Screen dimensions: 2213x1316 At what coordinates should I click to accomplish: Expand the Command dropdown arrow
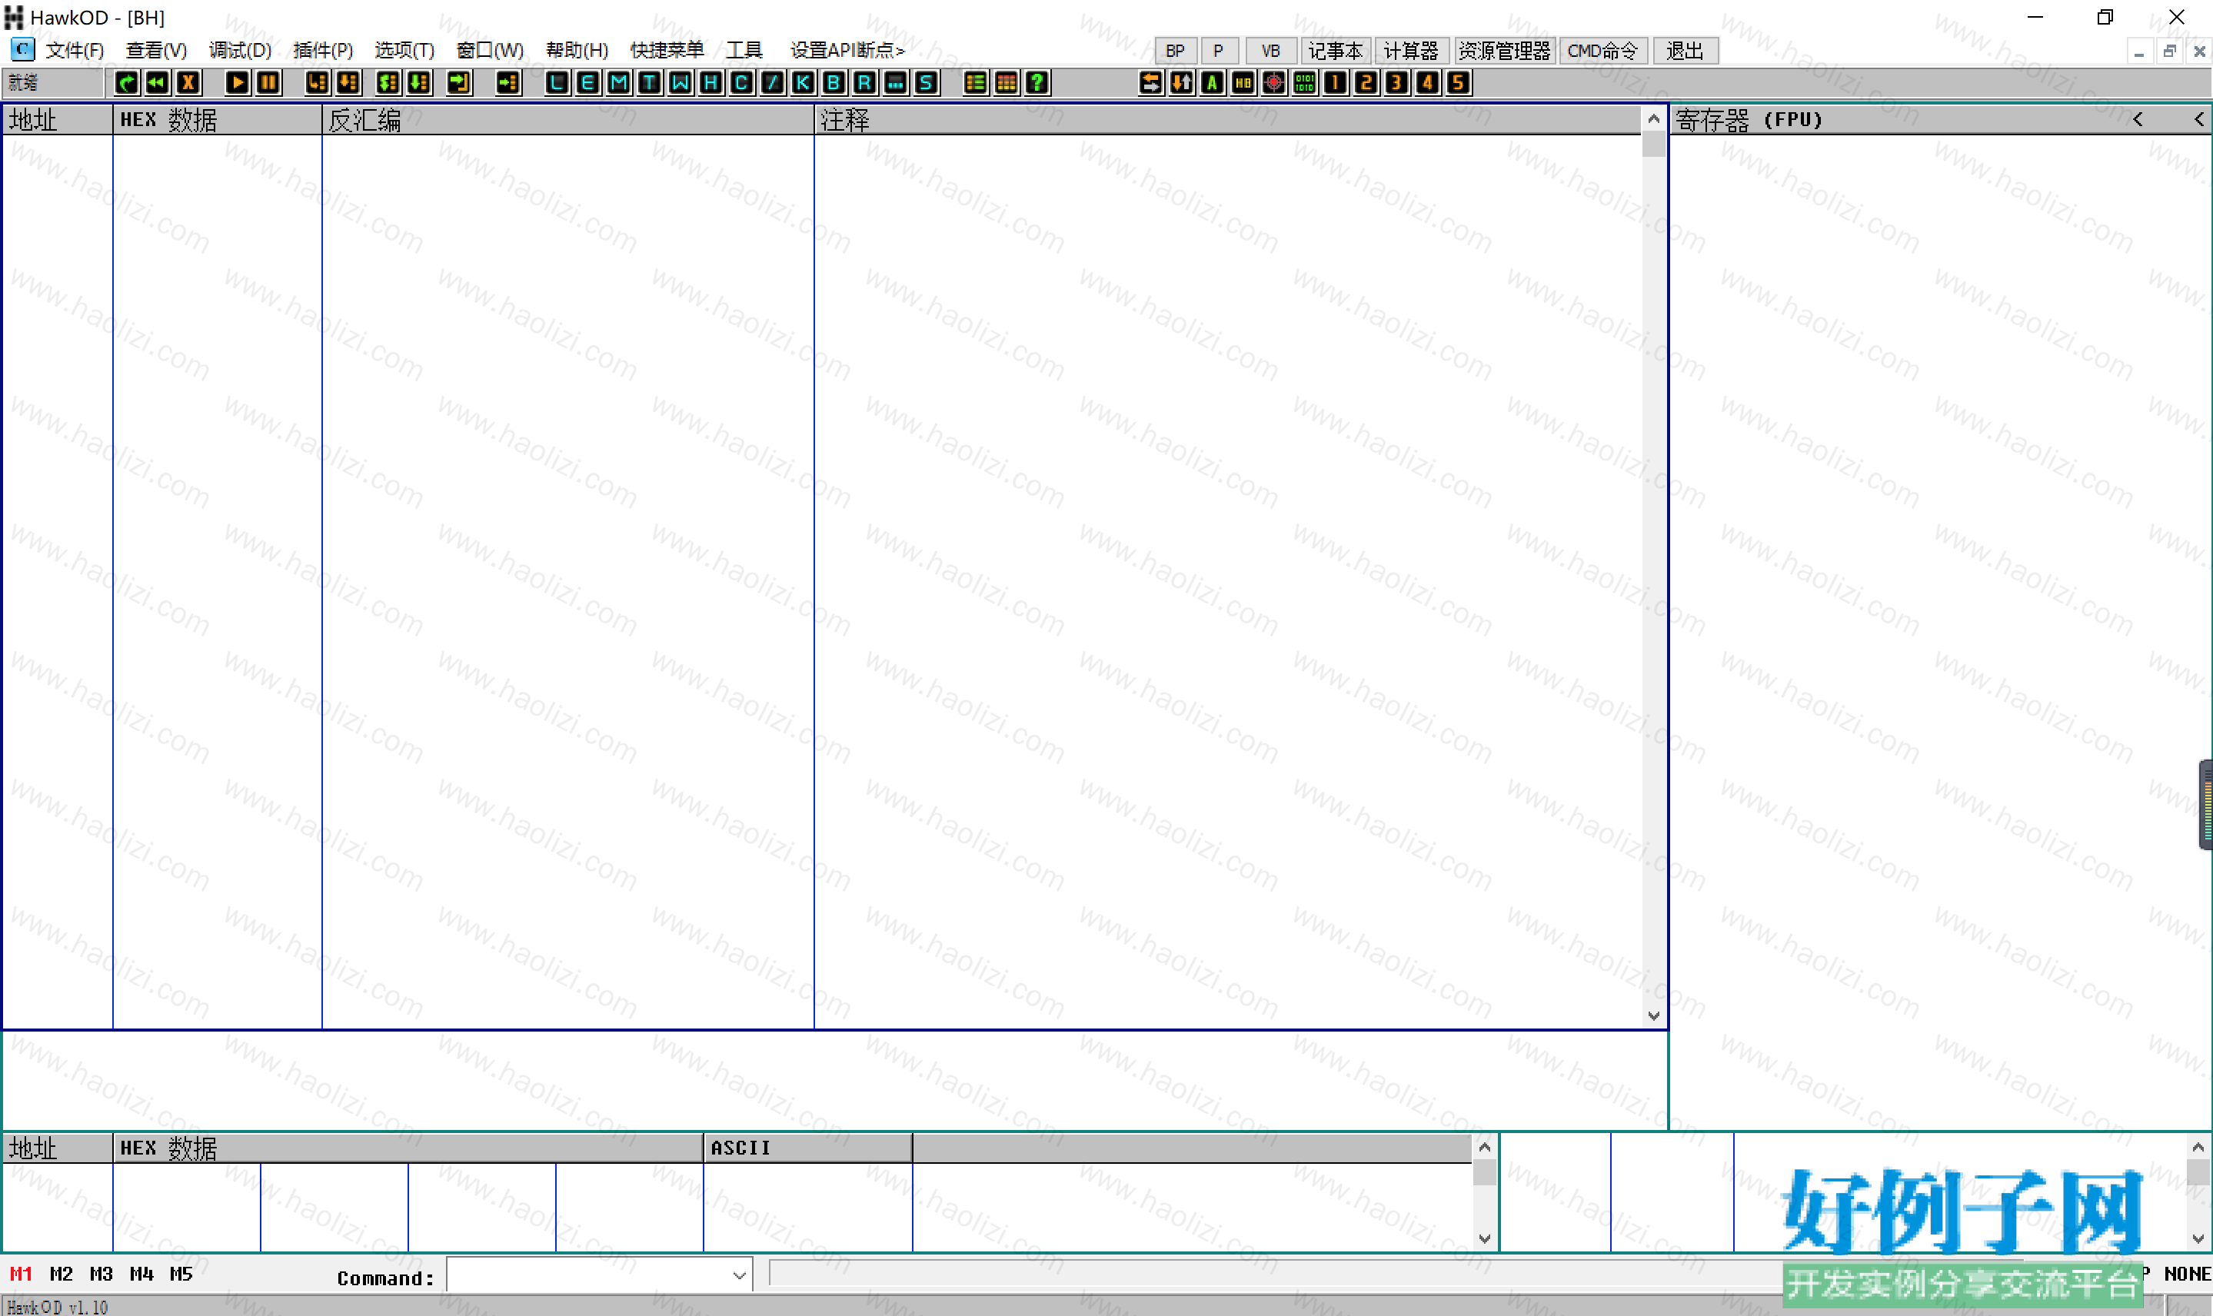point(739,1276)
